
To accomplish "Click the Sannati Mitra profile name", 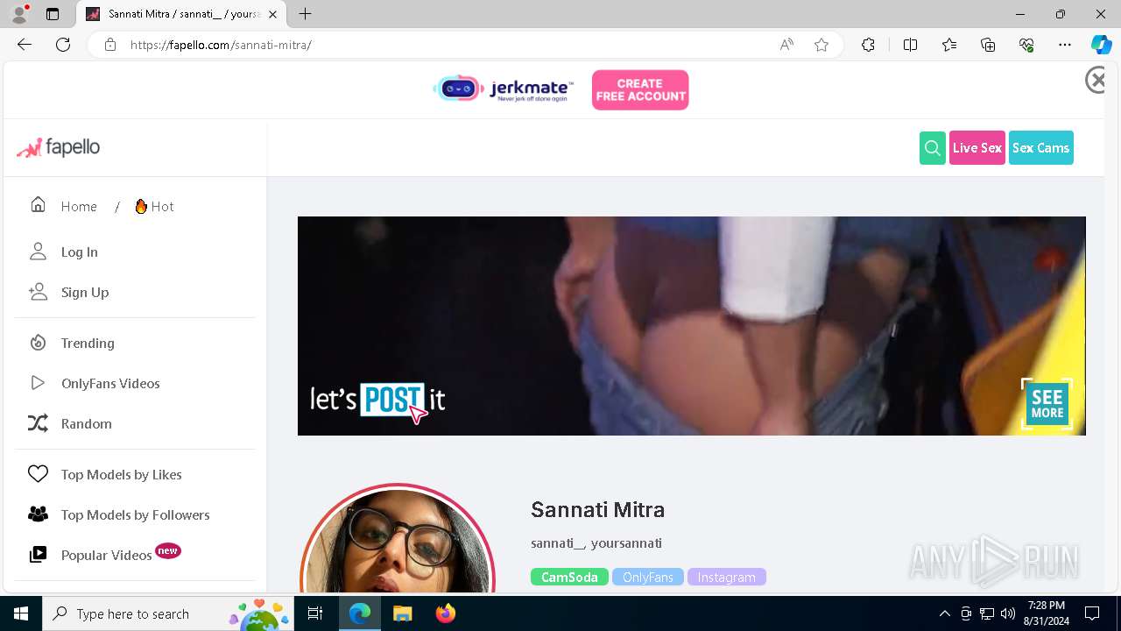I will [597, 509].
